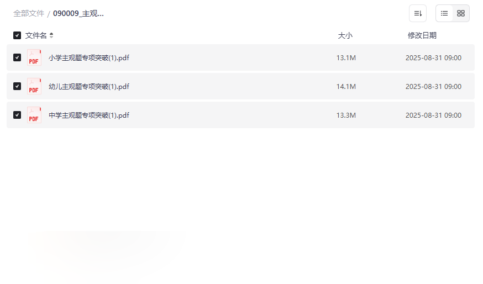
Task: Switch to grid view icon
Action: click(x=461, y=13)
